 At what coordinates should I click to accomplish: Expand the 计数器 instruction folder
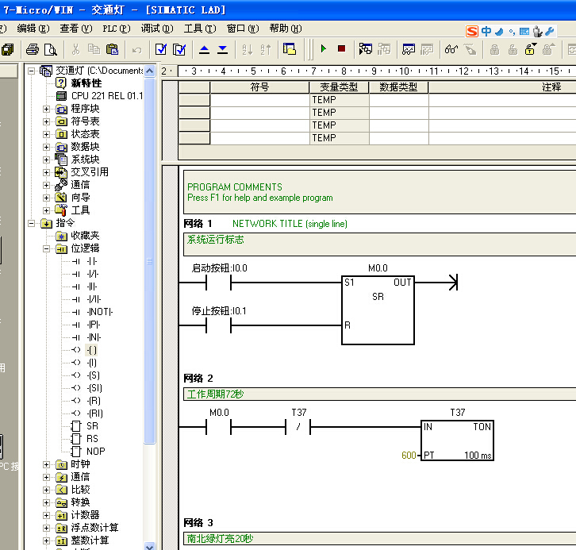46,515
